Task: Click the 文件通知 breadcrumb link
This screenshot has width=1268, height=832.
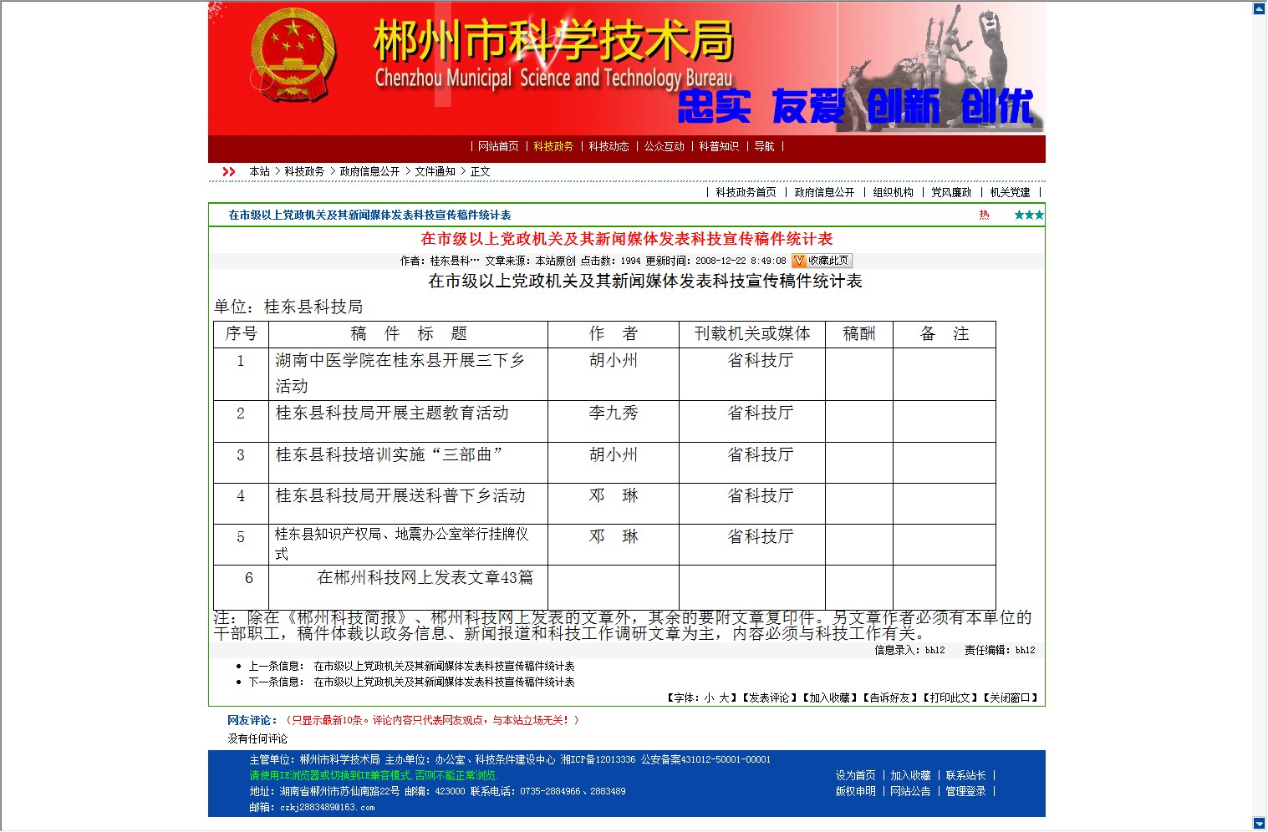Action: coord(435,172)
